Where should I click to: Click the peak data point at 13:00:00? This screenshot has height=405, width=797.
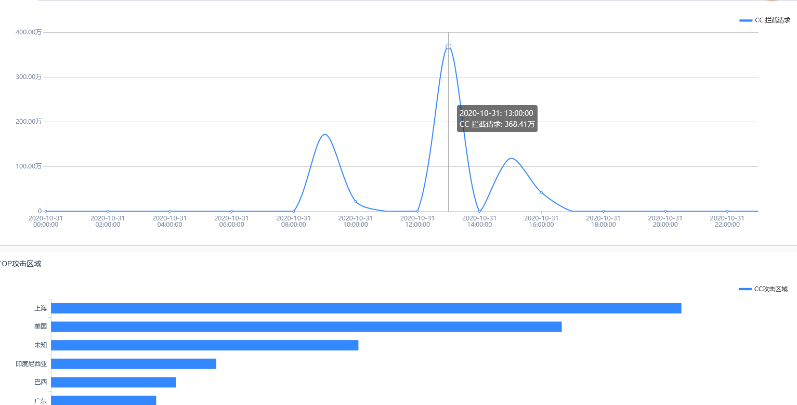tap(448, 46)
